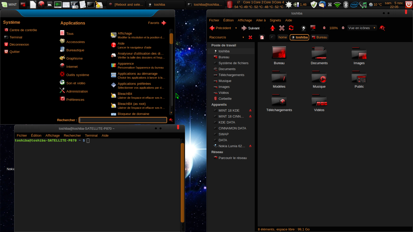
Task: Click the search magnifier in file manager toolbar
Action: tap(382, 28)
